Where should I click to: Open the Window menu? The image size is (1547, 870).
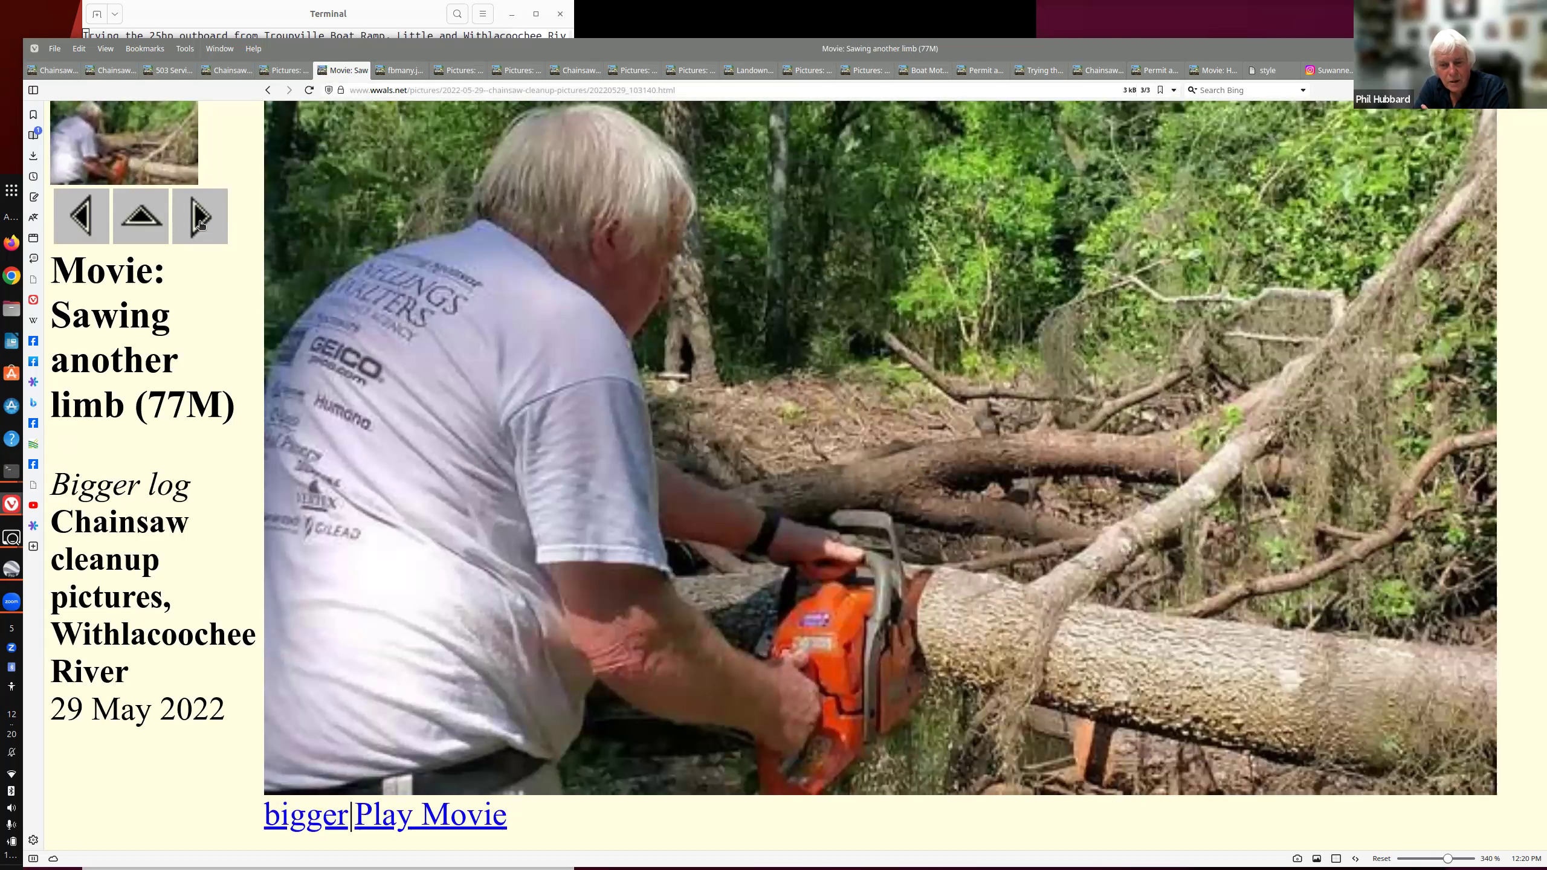(x=219, y=48)
